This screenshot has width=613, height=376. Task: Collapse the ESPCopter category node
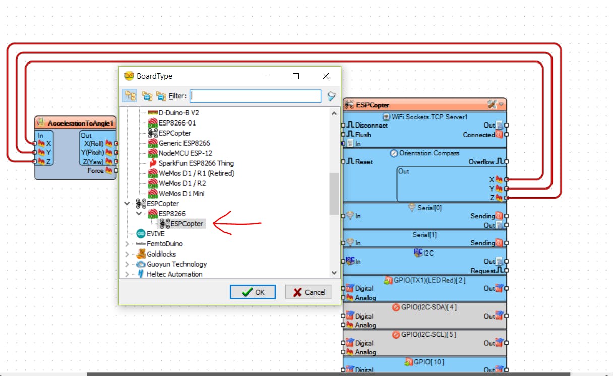pos(127,204)
